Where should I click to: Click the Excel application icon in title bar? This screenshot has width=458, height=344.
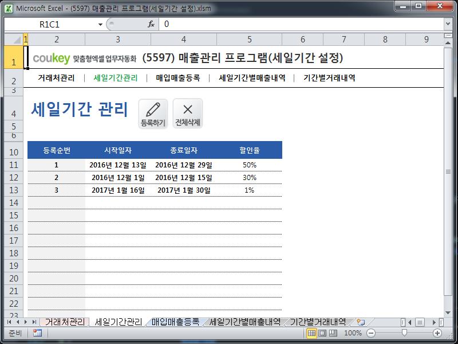point(9,8)
